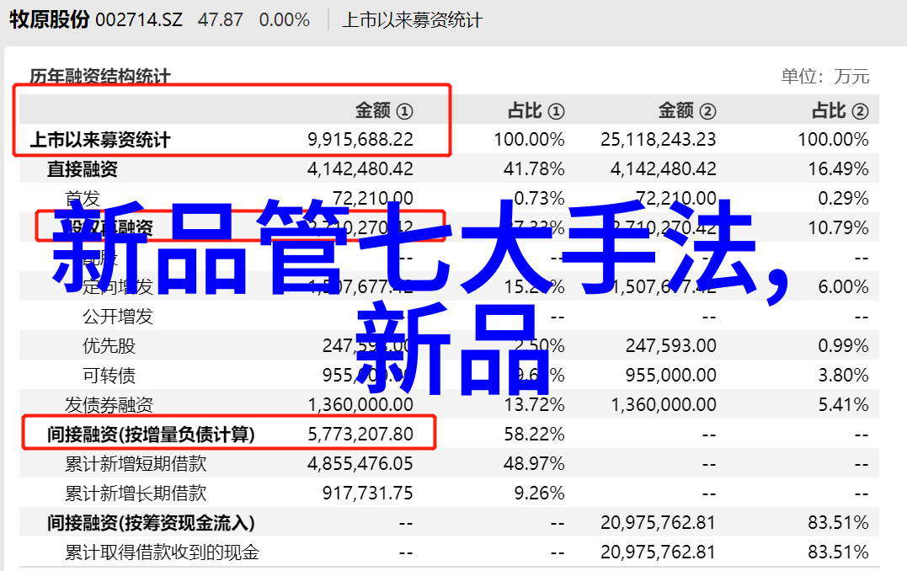Click the 10.79% ratio cell
The image size is (907, 571).
(838, 228)
